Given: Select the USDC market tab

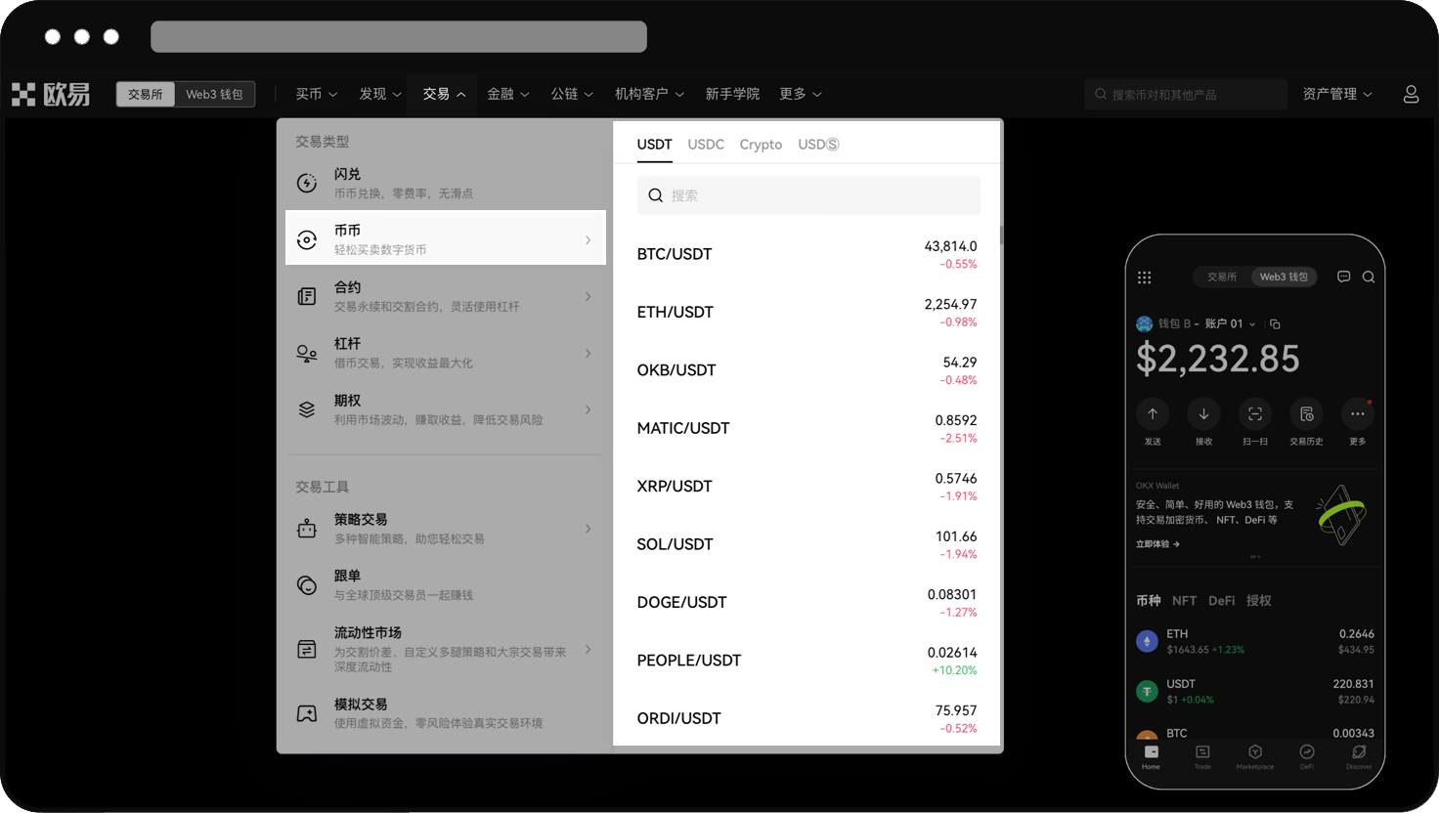Looking at the screenshot, I should click(706, 145).
